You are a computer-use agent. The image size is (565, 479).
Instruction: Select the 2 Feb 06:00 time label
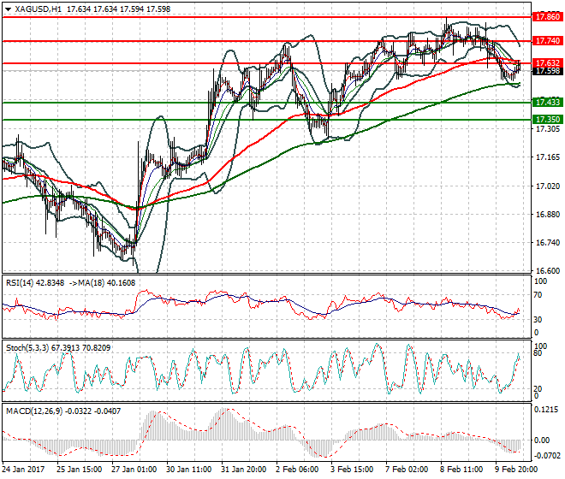[298, 470]
